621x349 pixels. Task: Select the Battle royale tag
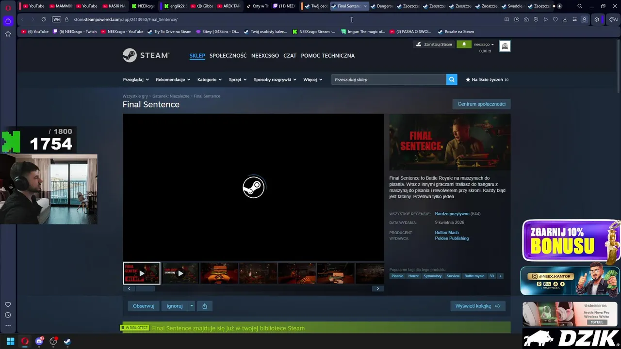click(474, 276)
